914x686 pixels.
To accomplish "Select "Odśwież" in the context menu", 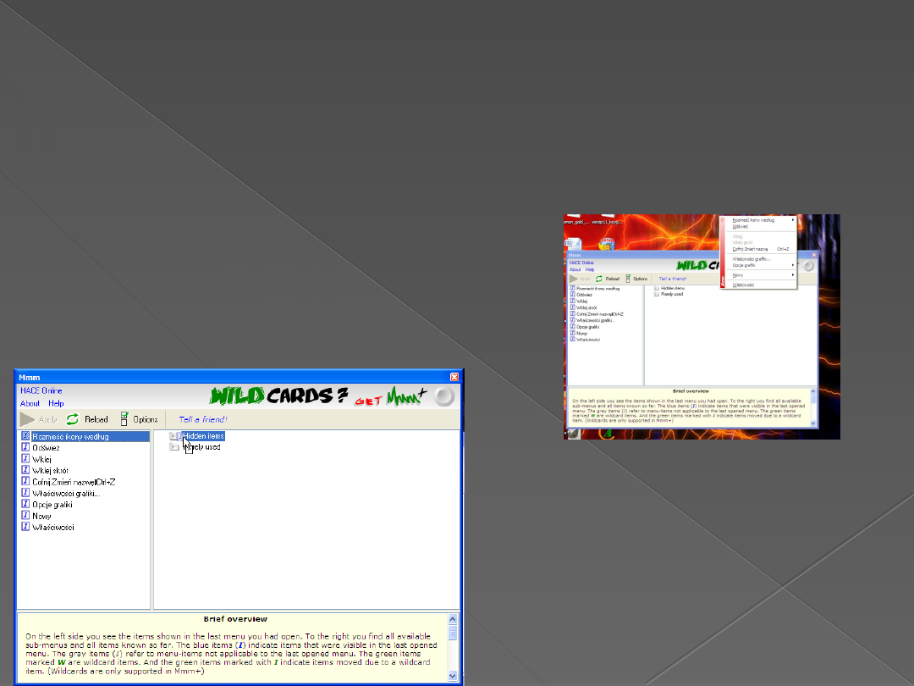I will point(739,226).
